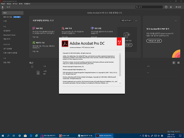Expand the hidden system tray icons
The width and height of the screenshot is (184, 138).
[140, 136]
